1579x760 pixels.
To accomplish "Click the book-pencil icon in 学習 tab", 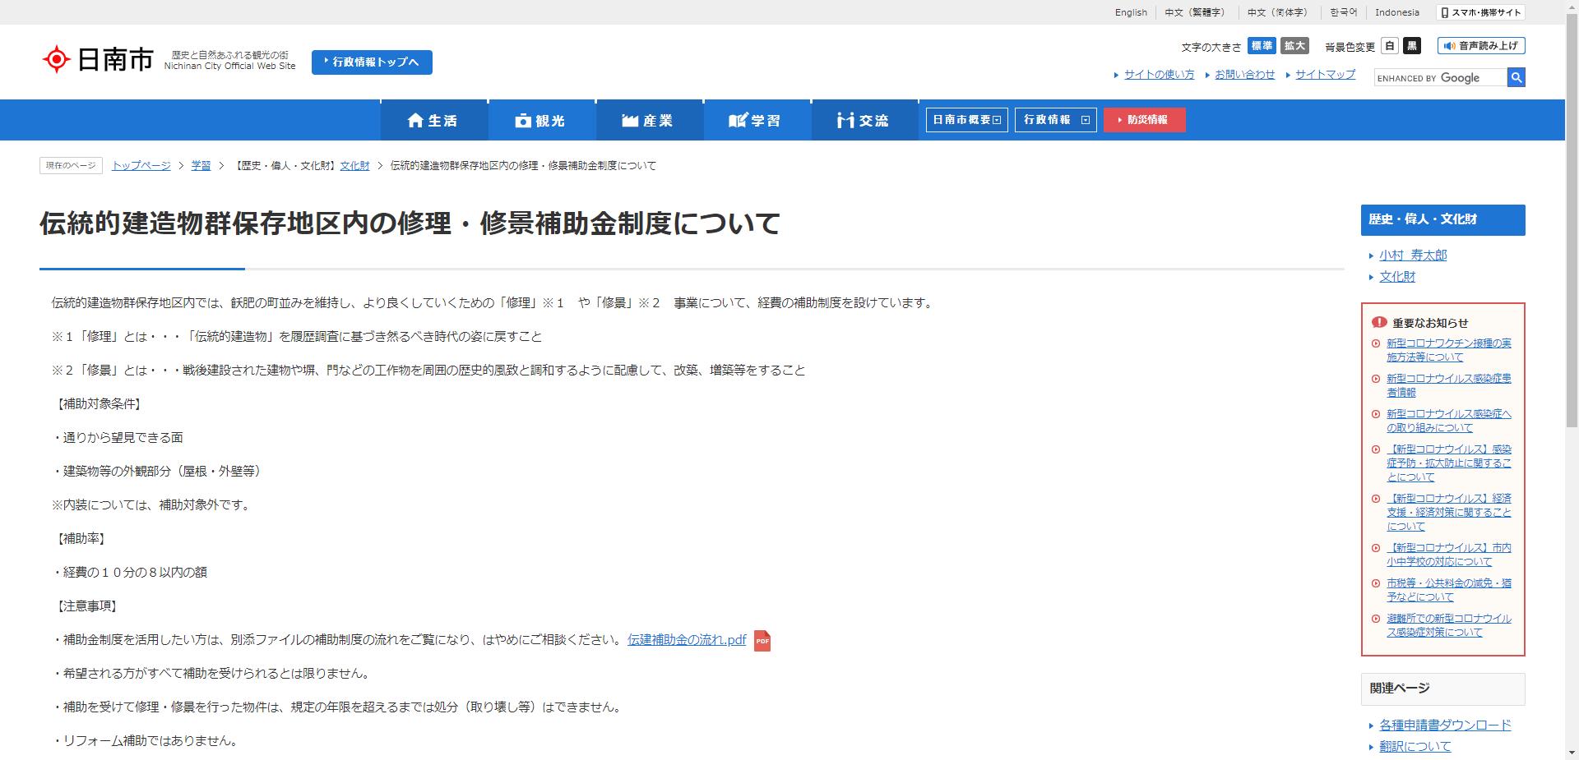I will 738,121.
